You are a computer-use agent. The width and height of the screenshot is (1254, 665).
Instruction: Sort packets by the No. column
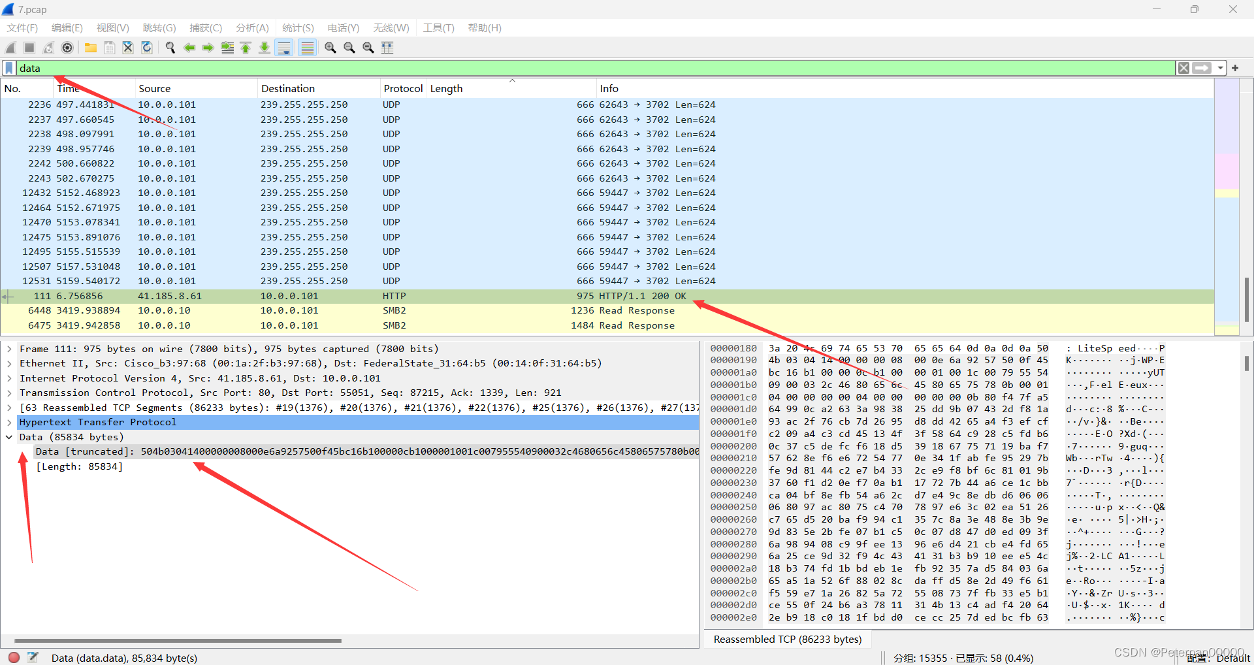pyautogui.click(x=26, y=89)
